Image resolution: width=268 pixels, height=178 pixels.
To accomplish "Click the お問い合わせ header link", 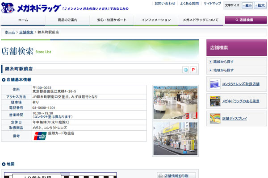I will point(165,4).
